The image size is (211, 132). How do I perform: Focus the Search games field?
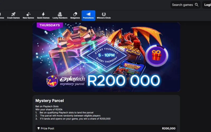(x=185, y=5)
